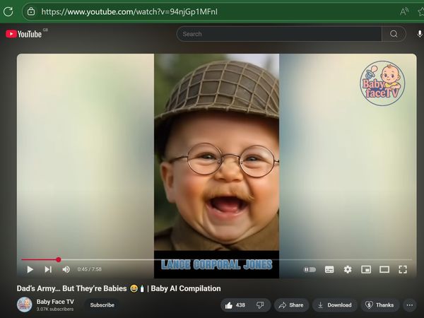The height and width of the screenshot is (318, 424).
Task: View site info via the address bar lock icon
Action: [31, 11]
